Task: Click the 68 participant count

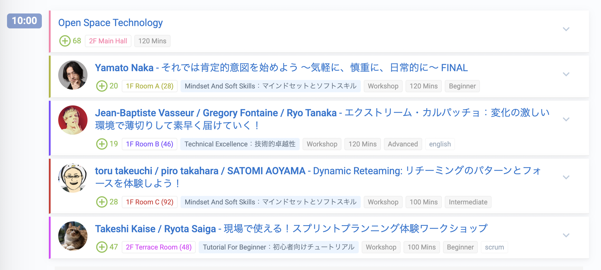Action: click(x=77, y=41)
